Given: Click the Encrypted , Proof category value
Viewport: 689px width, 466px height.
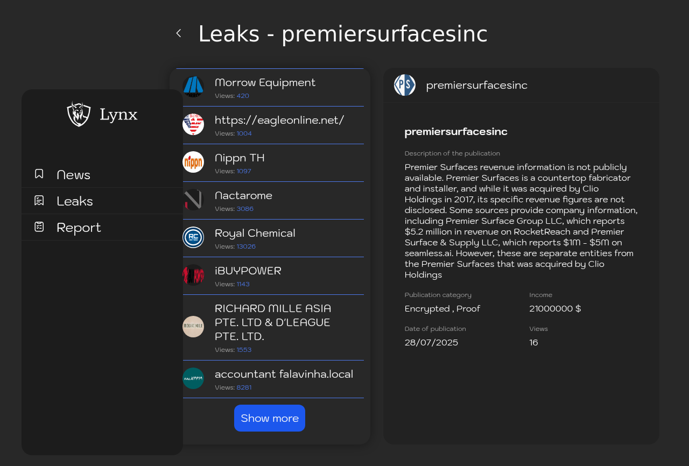Looking at the screenshot, I should 442,308.
